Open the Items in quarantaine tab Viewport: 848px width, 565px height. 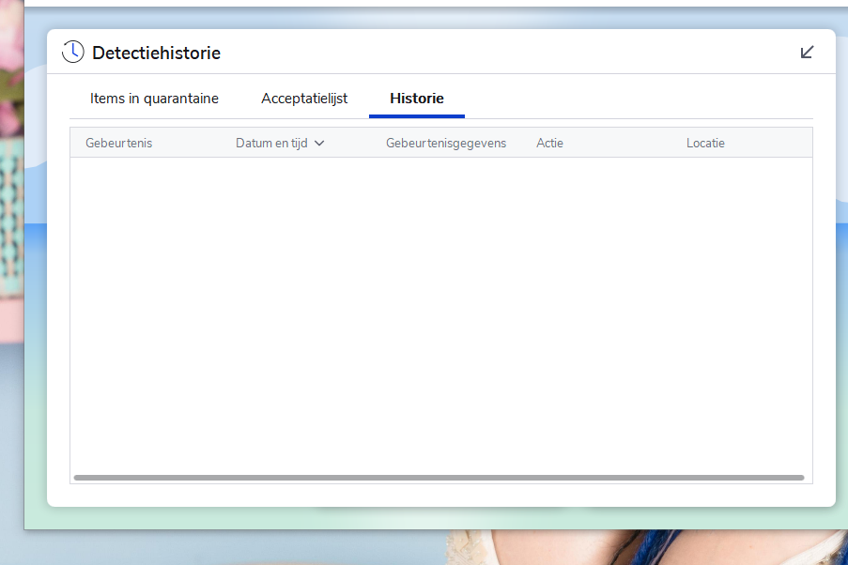[x=154, y=99]
